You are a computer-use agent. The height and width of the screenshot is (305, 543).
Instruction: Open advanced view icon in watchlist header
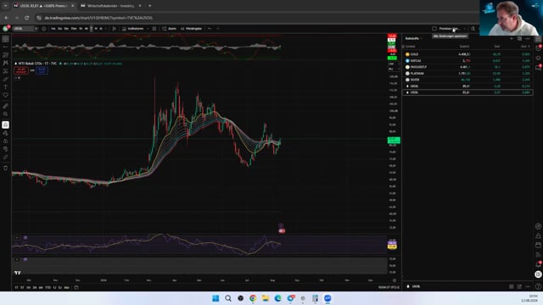(519, 38)
